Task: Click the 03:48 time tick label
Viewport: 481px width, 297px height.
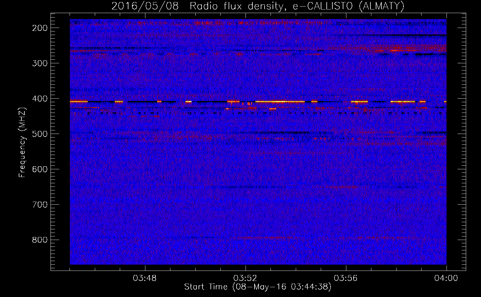Action: pyautogui.click(x=145, y=278)
